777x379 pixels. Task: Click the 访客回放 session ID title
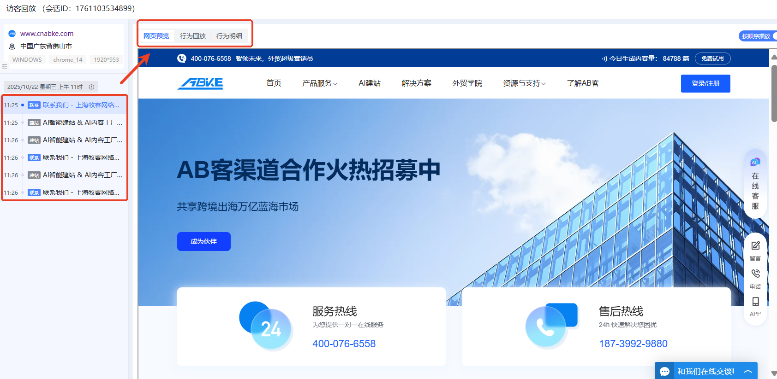click(x=71, y=9)
